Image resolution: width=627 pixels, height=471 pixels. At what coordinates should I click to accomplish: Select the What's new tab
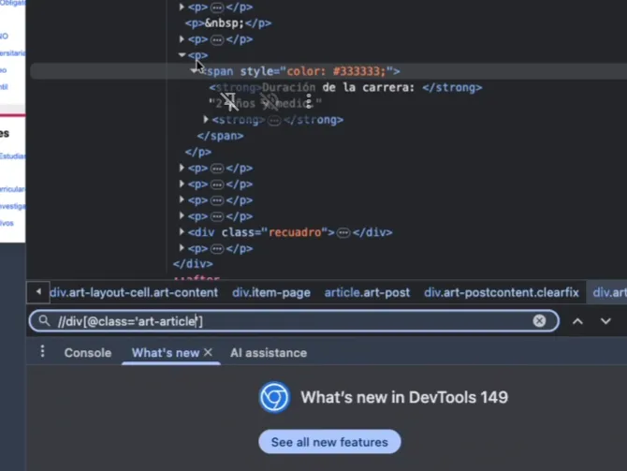point(165,353)
